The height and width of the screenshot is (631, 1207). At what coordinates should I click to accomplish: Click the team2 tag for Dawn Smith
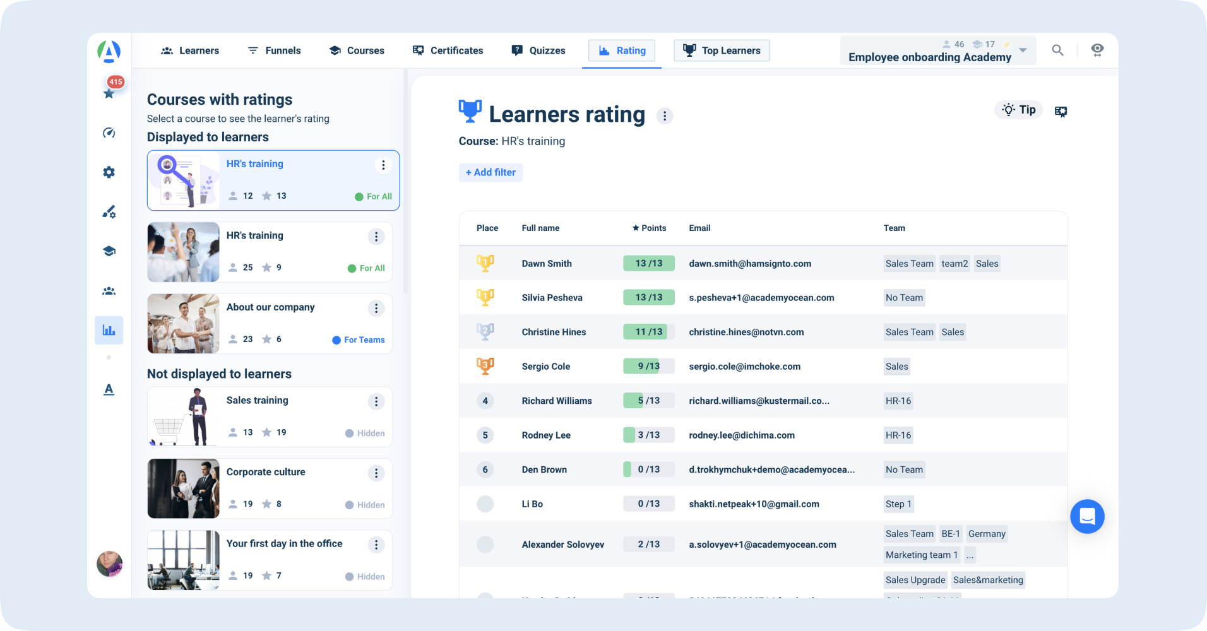(x=954, y=264)
